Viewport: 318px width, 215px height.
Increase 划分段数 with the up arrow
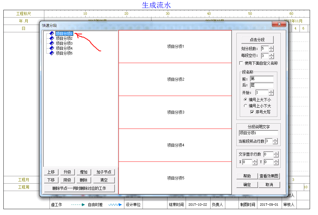(271, 47)
